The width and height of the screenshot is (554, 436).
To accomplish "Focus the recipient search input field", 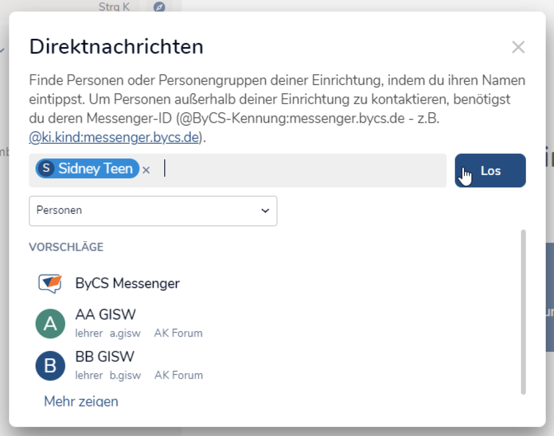I will pos(300,170).
